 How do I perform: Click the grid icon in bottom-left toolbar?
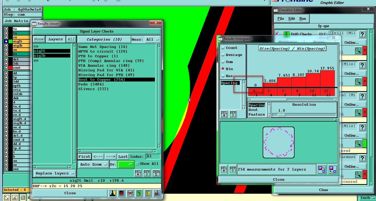point(23,198)
